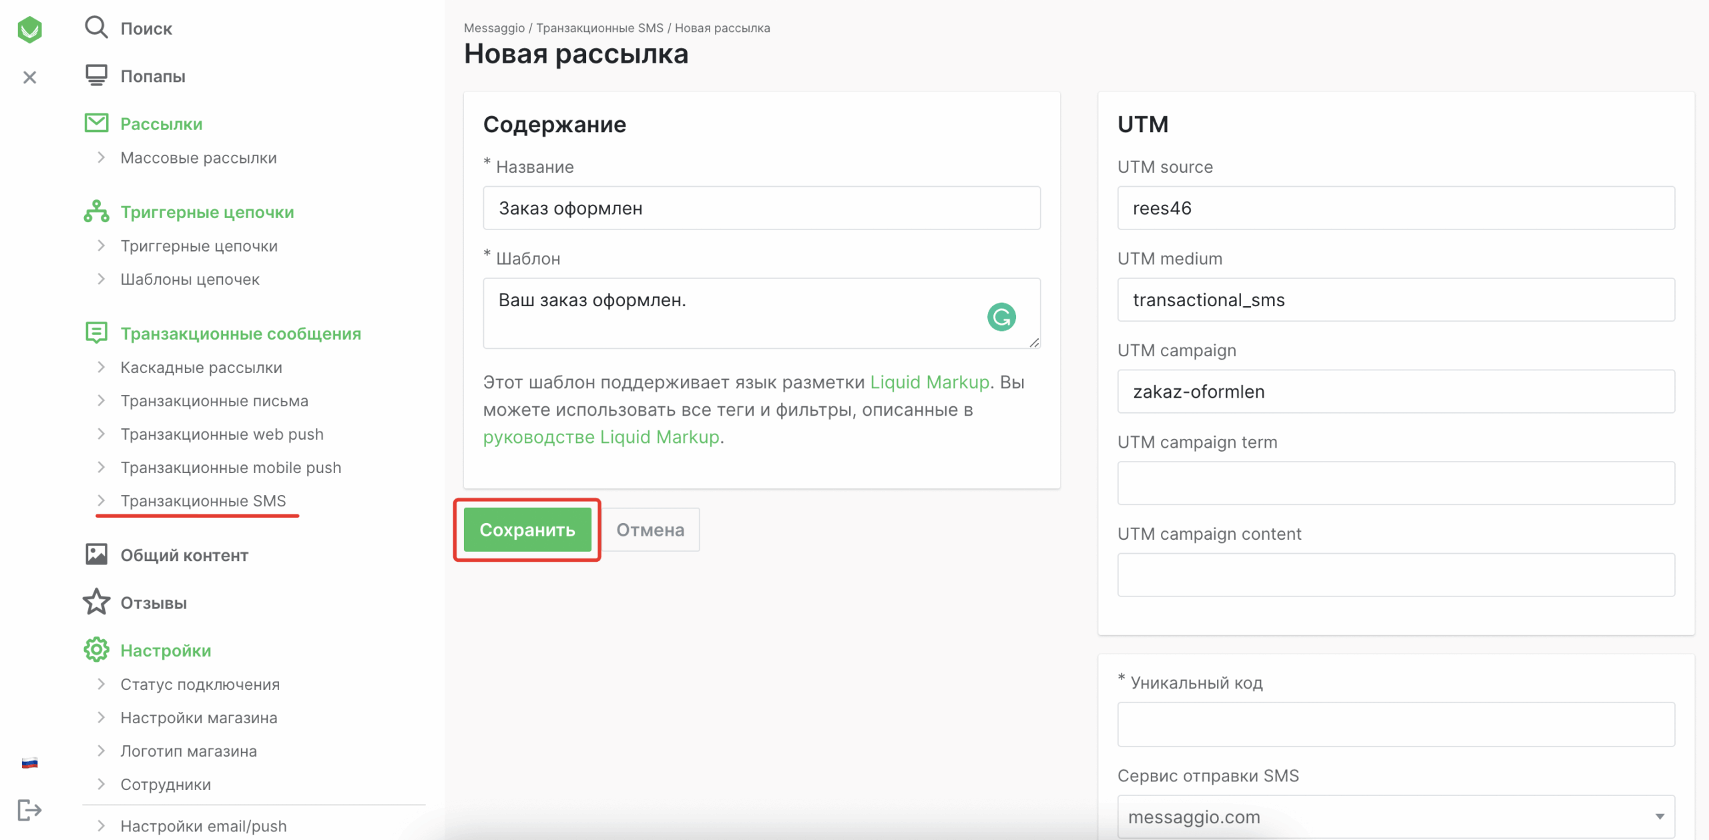Screen dimensions: 1709x840
Task: Close the sidebar with X icon
Action: [29, 77]
